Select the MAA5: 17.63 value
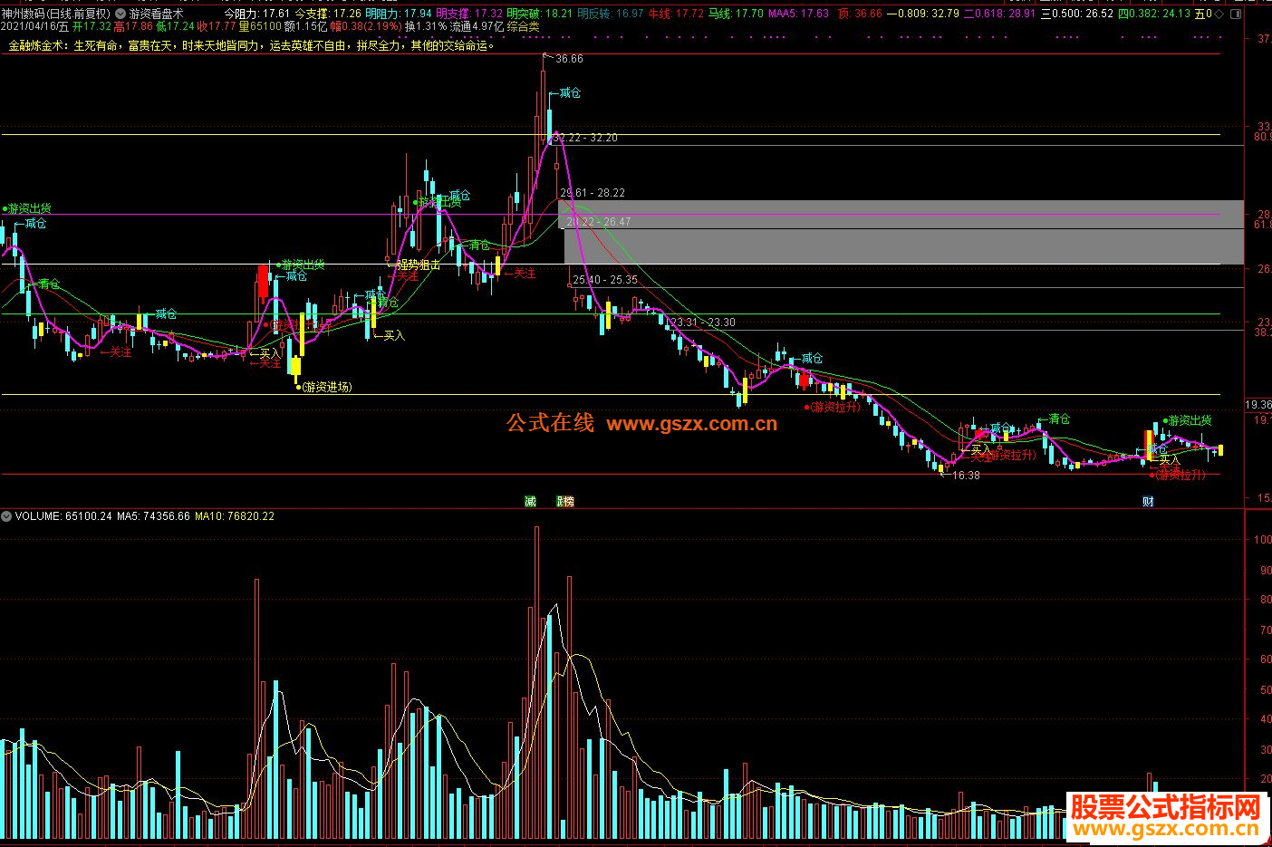The image size is (1272, 847). click(799, 14)
